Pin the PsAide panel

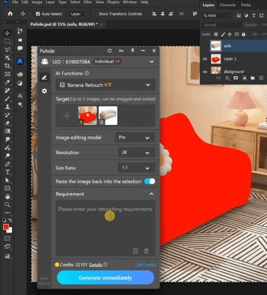(132, 50)
